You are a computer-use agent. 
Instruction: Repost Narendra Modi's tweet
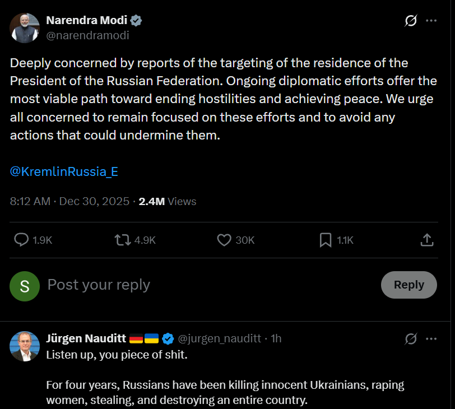point(122,240)
